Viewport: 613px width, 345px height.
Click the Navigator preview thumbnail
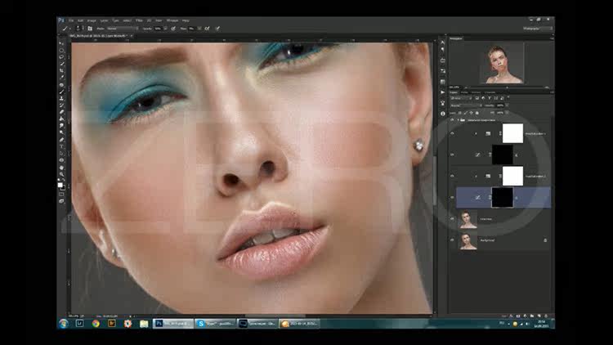pyautogui.click(x=502, y=64)
